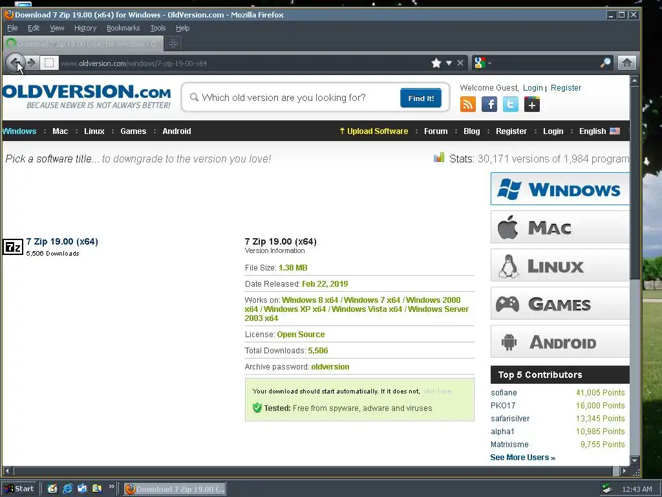The height and width of the screenshot is (497, 662).
Task: Click the horizontal scrollbar right arrow
Action: [625, 471]
